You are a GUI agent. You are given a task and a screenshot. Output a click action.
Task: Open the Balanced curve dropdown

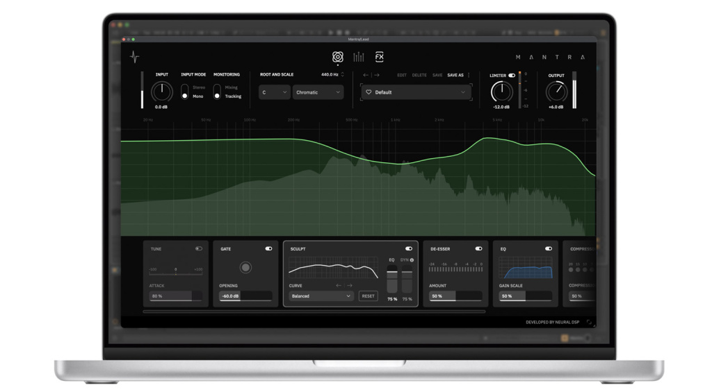tap(321, 296)
